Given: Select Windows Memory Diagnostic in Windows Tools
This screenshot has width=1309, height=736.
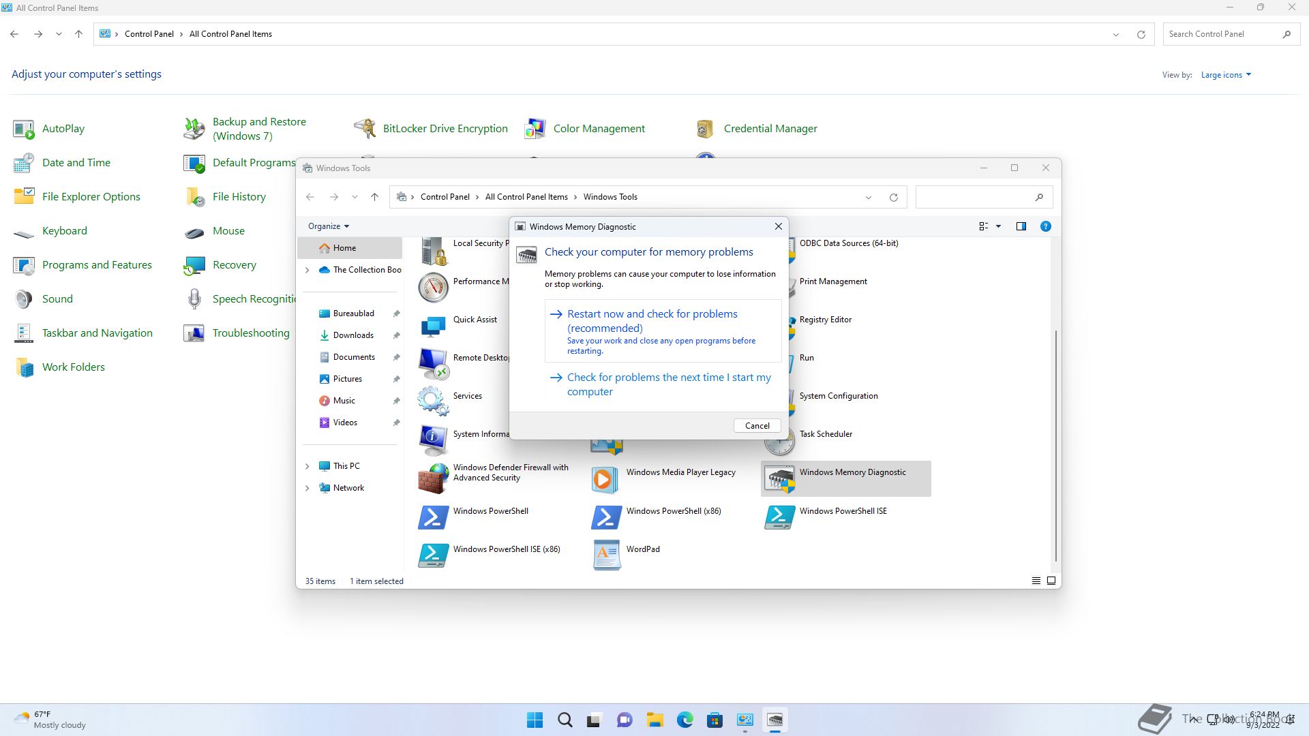Looking at the screenshot, I should (x=845, y=478).
